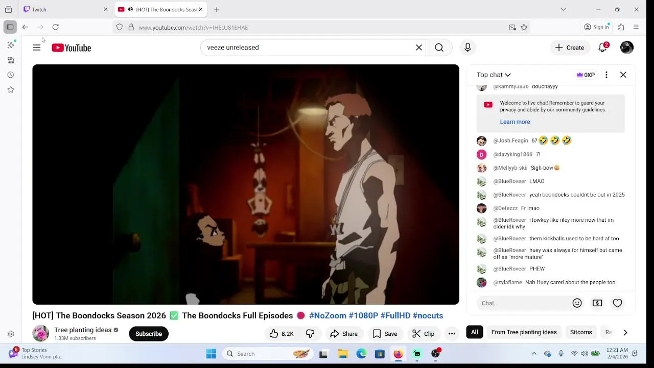Open synced tabs sidebar icon
The height and width of the screenshot is (368, 654).
pos(11,60)
